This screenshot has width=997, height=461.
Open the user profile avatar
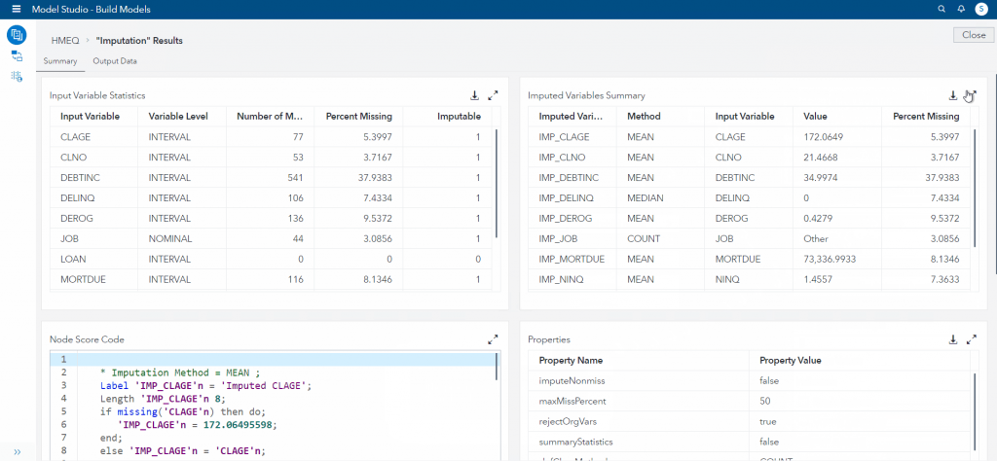(981, 9)
